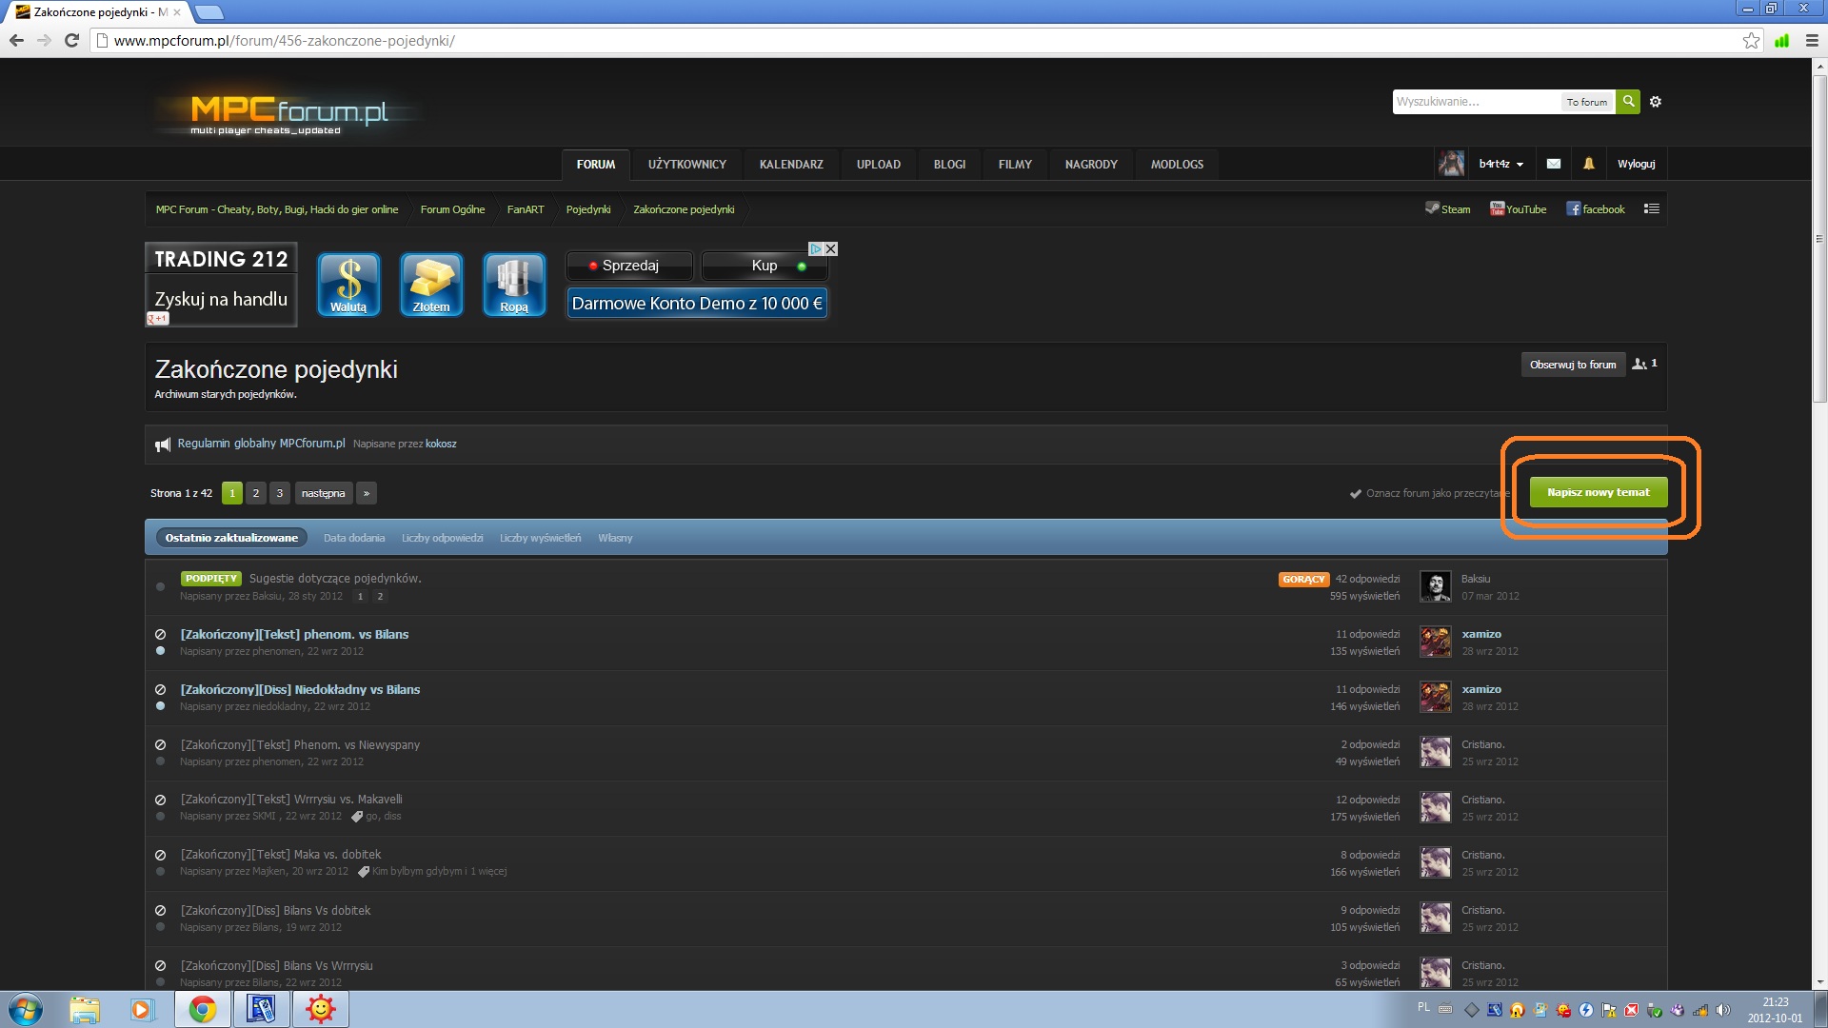Click the Złotem gold bars icon
Image resolution: width=1828 pixels, height=1028 pixels.
(x=431, y=285)
